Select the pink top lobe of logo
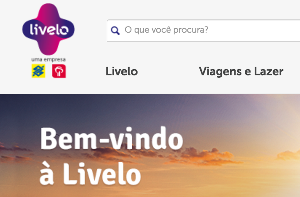The height and width of the screenshot is (197, 300). [48, 12]
